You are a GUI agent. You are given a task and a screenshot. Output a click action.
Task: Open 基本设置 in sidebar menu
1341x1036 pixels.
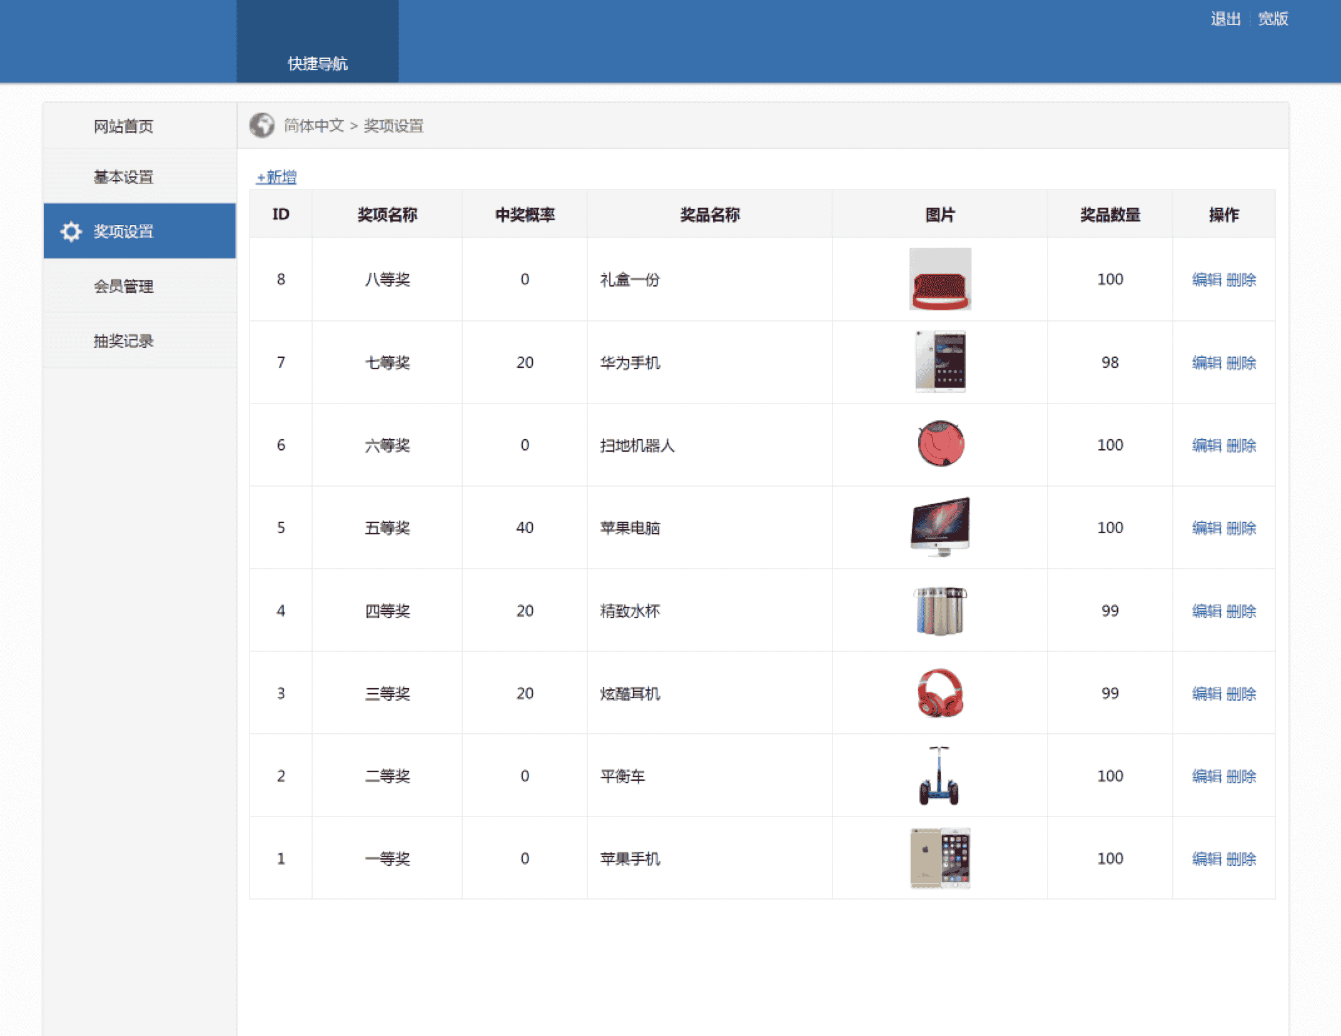[123, 177]
